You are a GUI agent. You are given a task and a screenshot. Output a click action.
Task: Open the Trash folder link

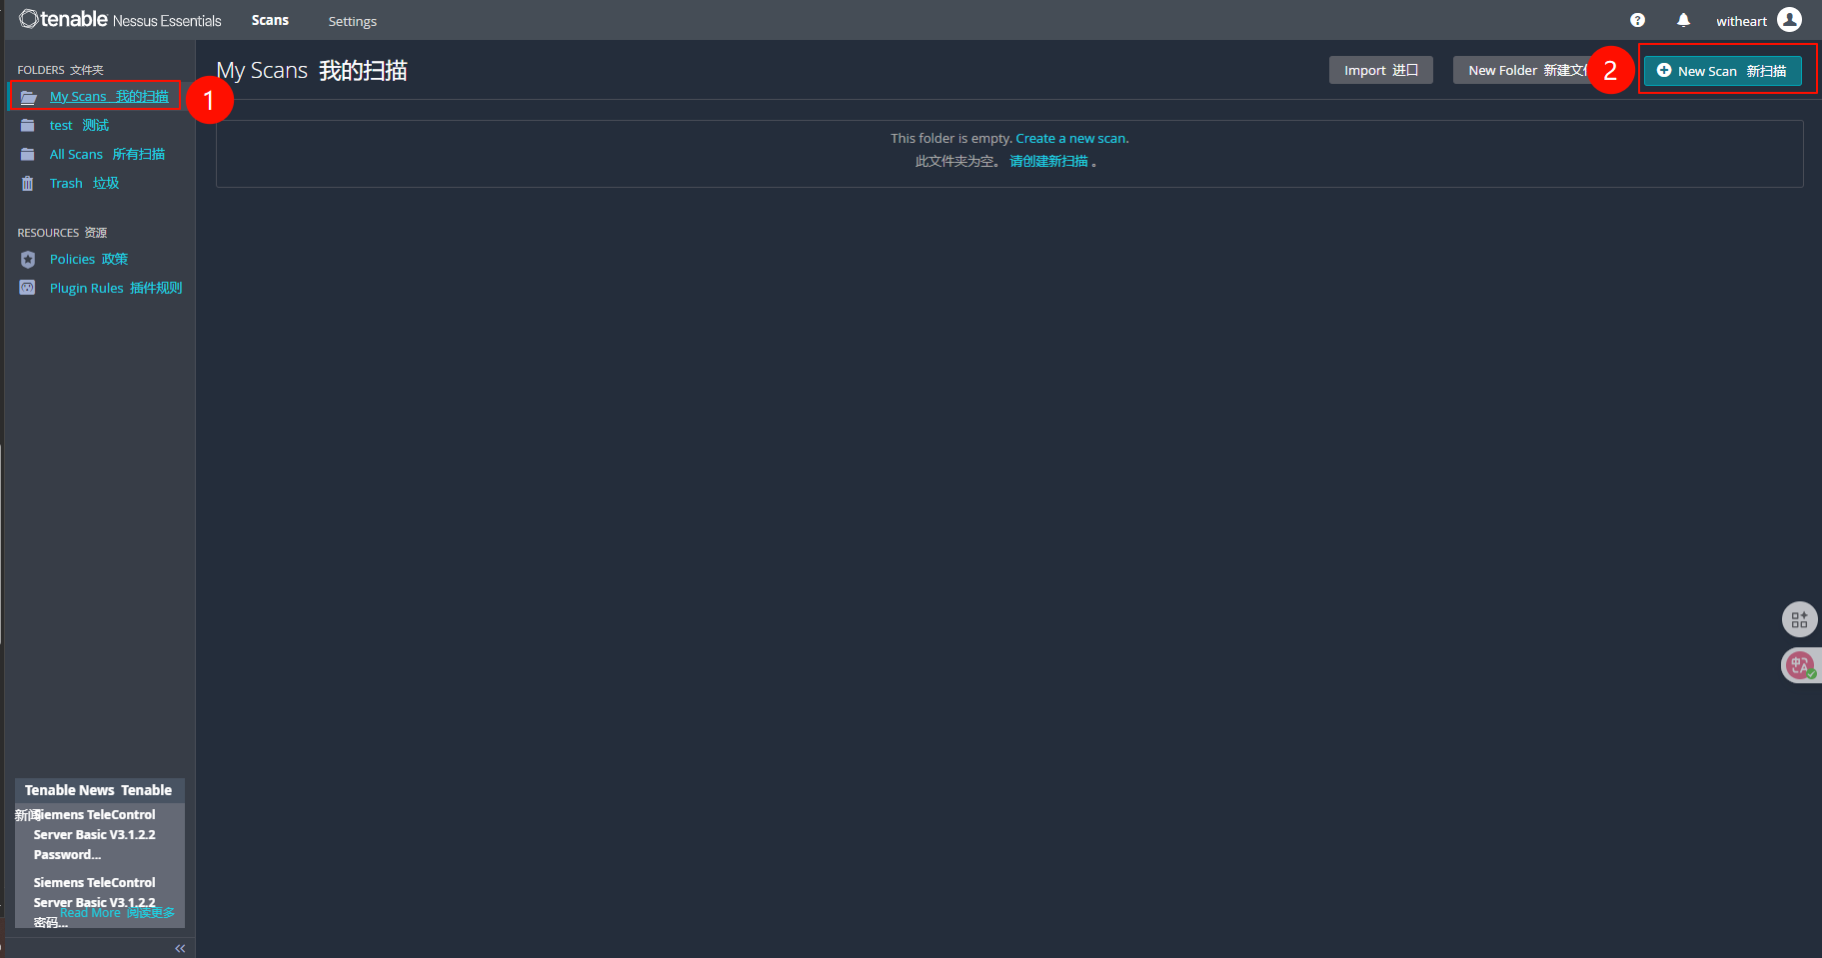tap(84, 184)
